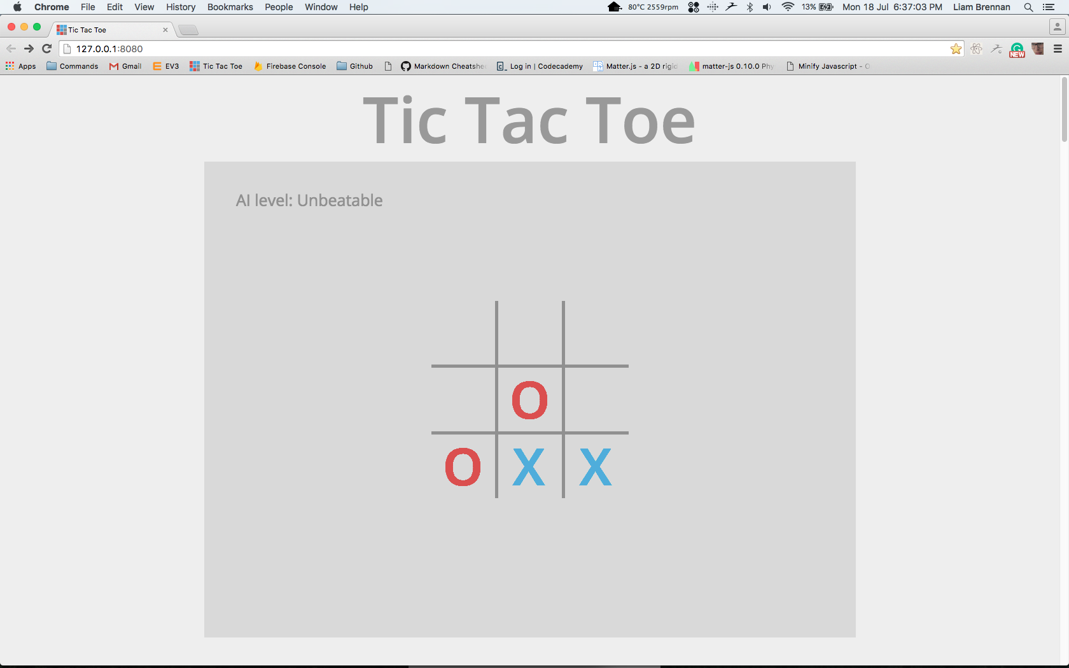
Task: Open the Firebase Console bookmark
Action: pos(290,66)
